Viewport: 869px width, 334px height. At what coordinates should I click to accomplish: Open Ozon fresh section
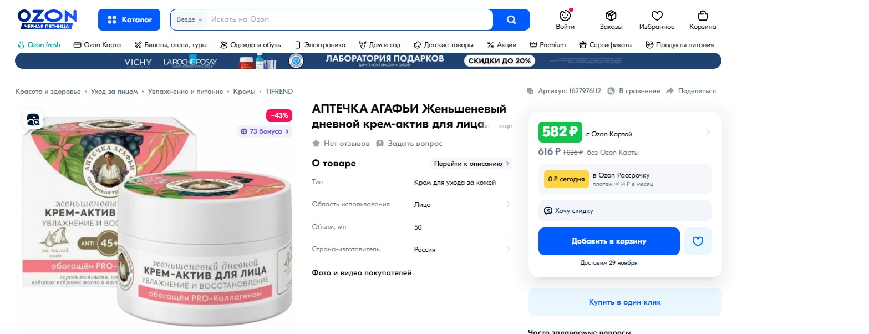tap(39, 45)
